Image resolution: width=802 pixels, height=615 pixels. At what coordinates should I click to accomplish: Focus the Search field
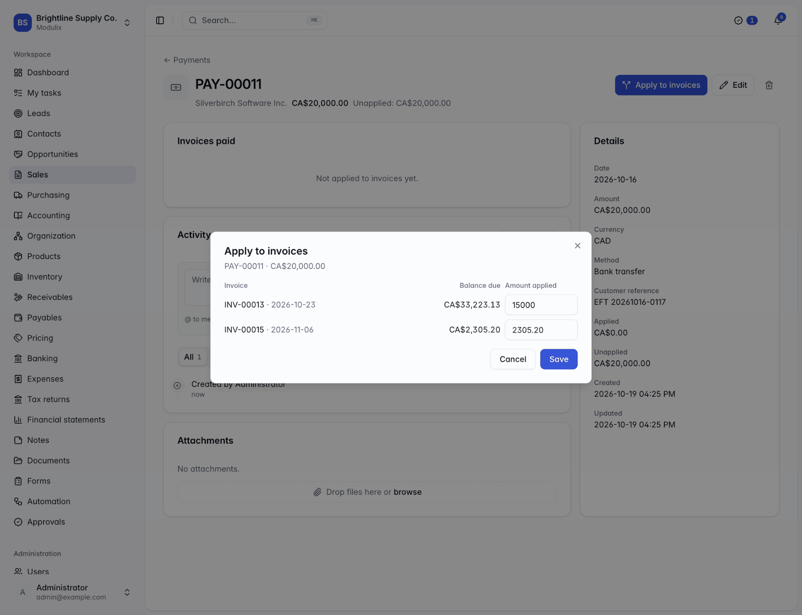pyautogui.click(x=255, y=21)
